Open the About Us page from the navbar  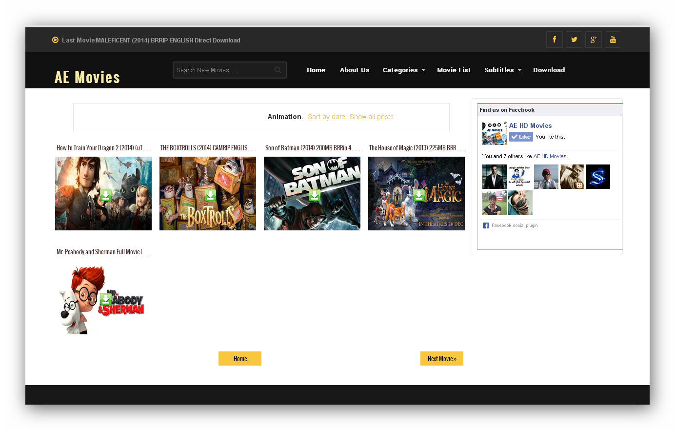pos(355,70)
